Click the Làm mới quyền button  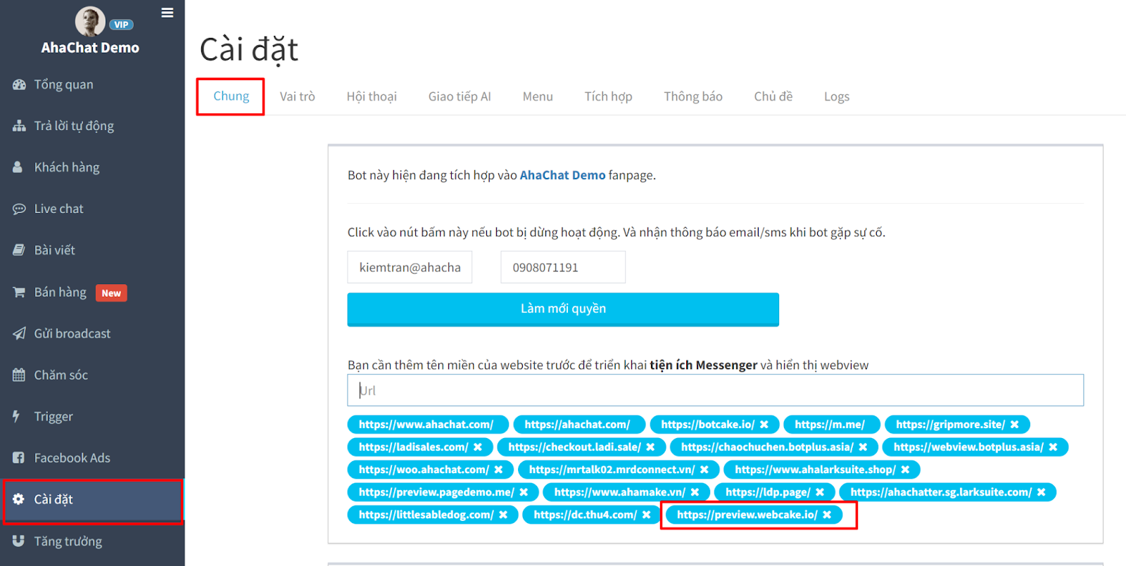tap(563, 309)
